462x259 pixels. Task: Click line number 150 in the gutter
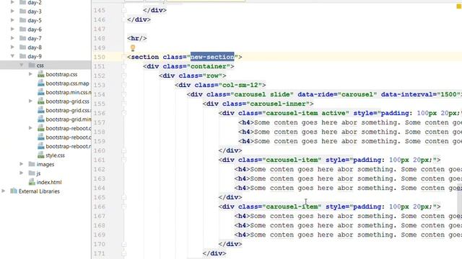point(100,57)
